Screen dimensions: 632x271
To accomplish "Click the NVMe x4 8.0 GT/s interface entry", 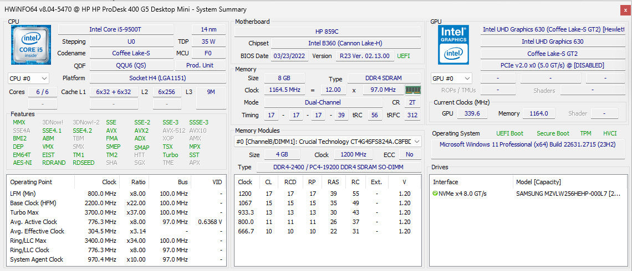I will pyautogui.click(x=463, y=194).
